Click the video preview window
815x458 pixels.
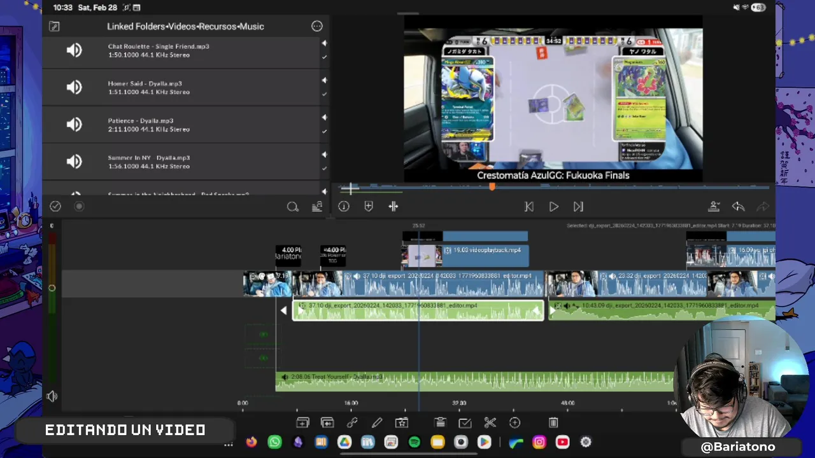click(x=553, y=99)
